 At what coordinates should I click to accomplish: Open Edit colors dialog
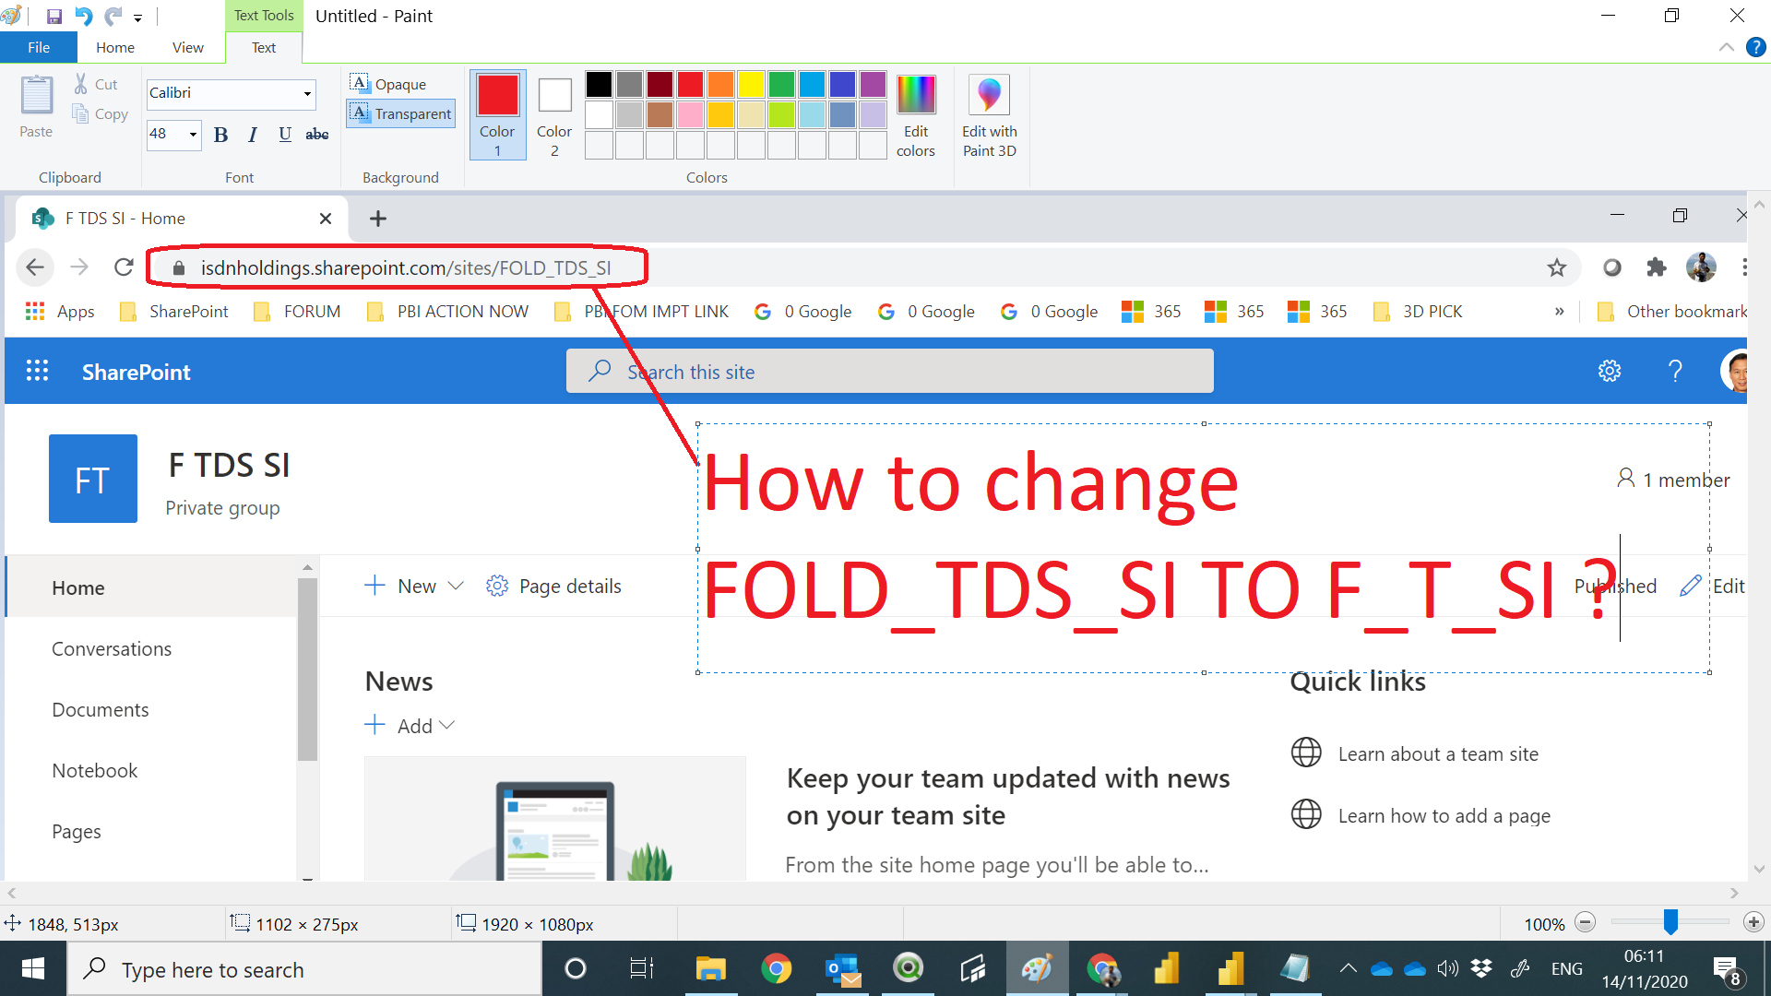[915, 115]
